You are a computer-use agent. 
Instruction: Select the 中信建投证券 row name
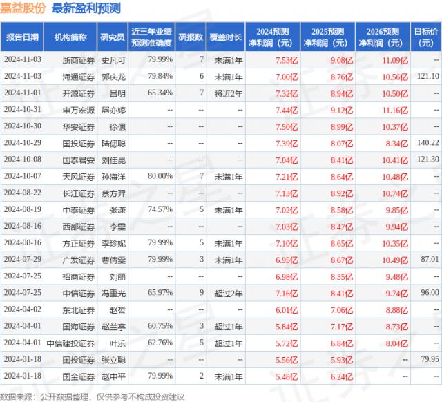tap(68, 342)
